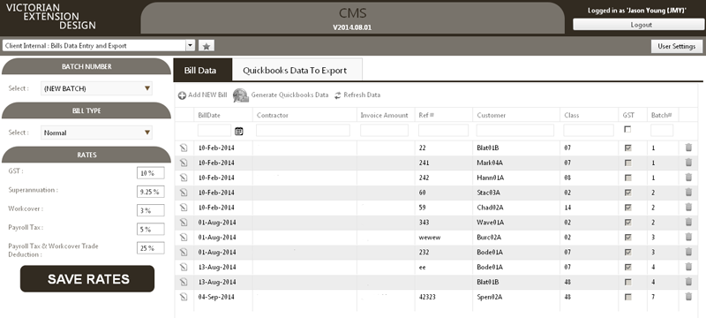Toggle GST checkbox for Wave01A row
The height and width of the screenshot is (318, 706).
point(627,222)
